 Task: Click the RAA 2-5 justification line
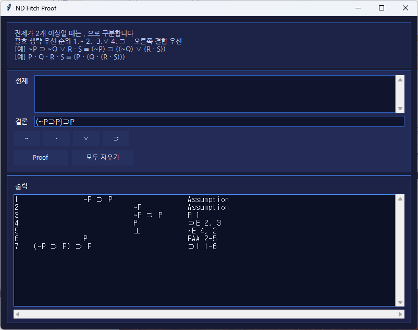coord(202,239)
